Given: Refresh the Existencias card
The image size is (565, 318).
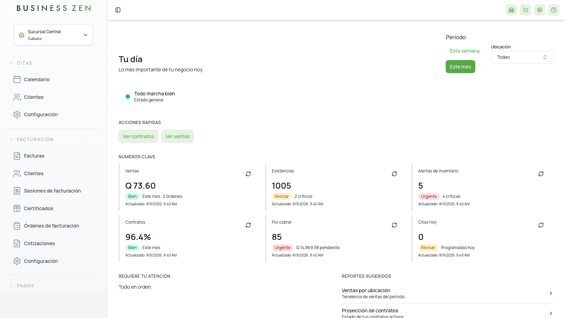Looking at the screenshot, I should [394, 174].
